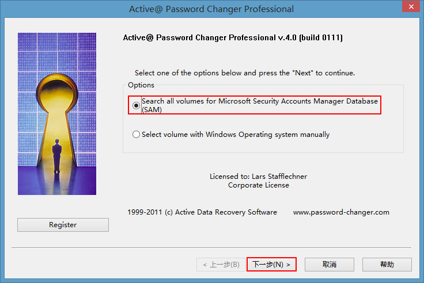Click the keyhole artwork image
Image resolution: width=424 pixels, height=283 pixels.
coord(57,114)
